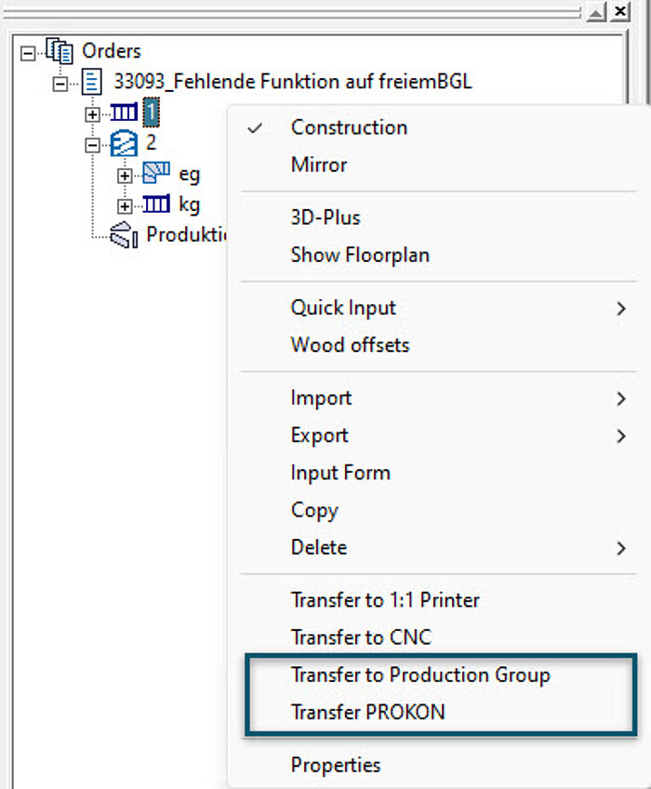Expand the eg sub-node
Image resolution: width=651 pixels, height=789 pixels.
(125, 175)
